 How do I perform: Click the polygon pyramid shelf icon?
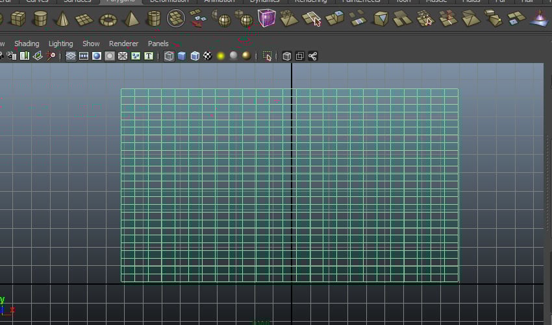pyautogui.click(x=131, y=19)
